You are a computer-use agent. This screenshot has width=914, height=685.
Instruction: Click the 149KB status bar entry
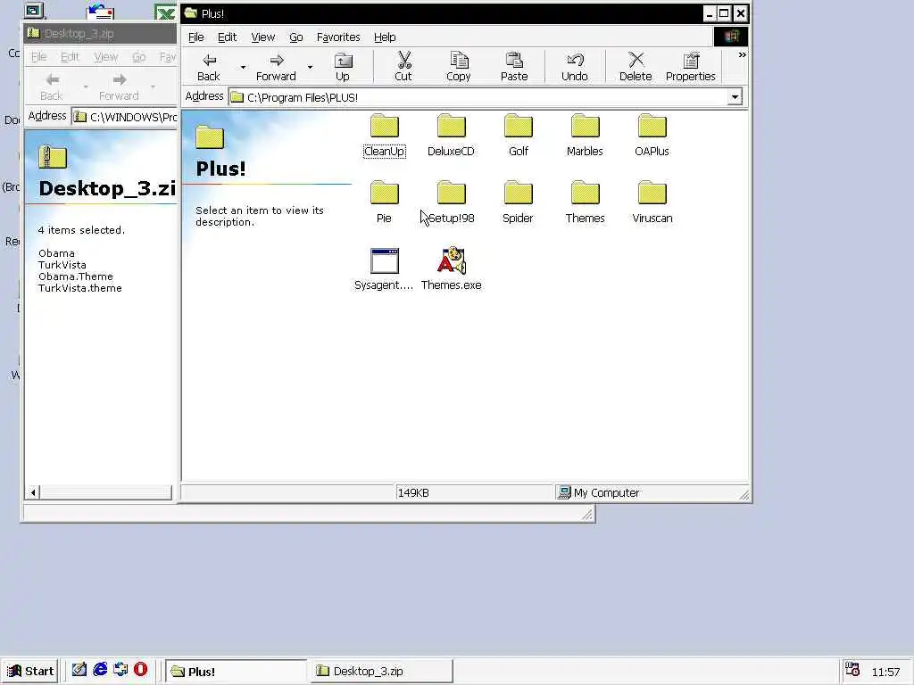pyautogui.click(x=473, y=492)
